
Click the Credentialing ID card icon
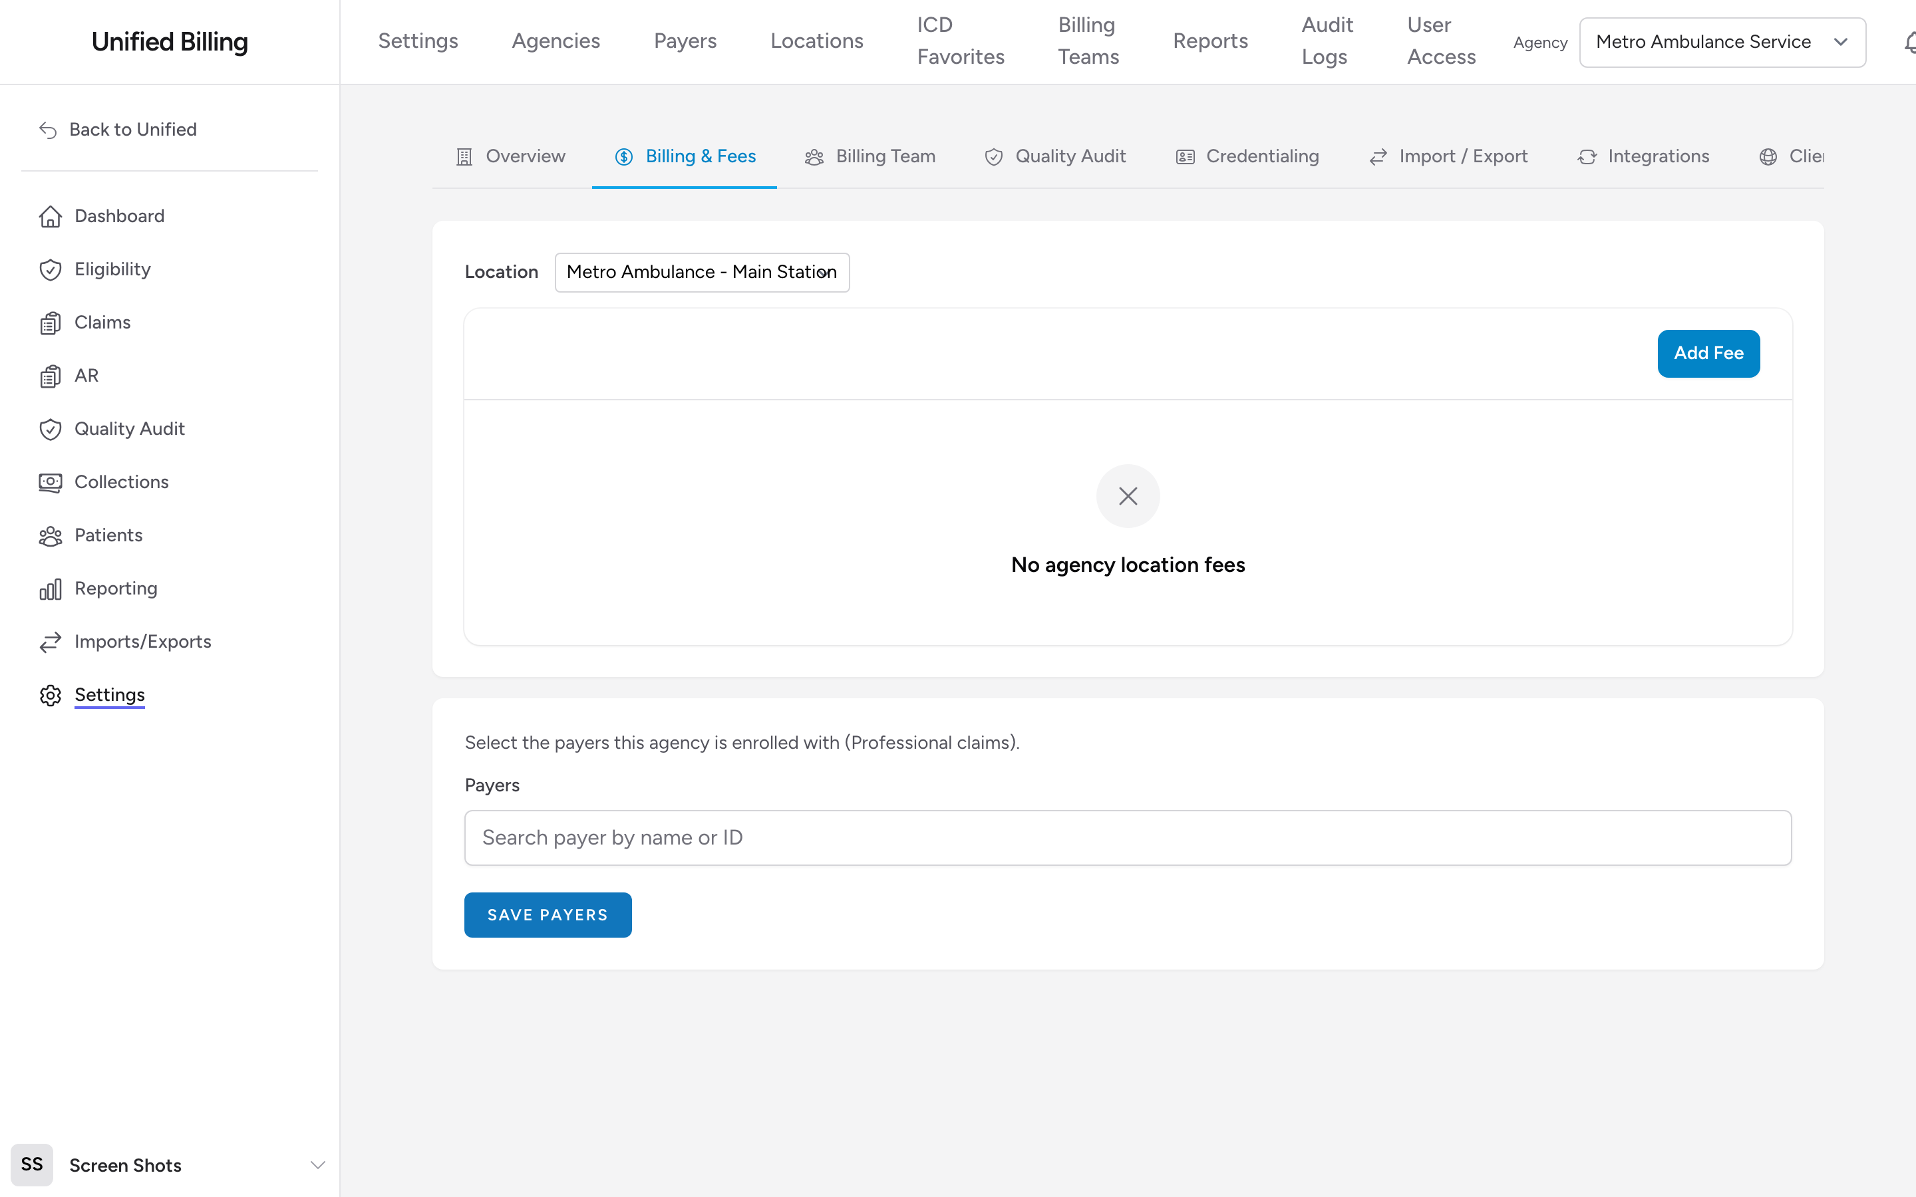(x=1186, y=157)
